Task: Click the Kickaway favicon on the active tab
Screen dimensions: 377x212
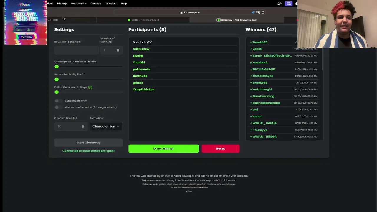Action: coord(219,20)
